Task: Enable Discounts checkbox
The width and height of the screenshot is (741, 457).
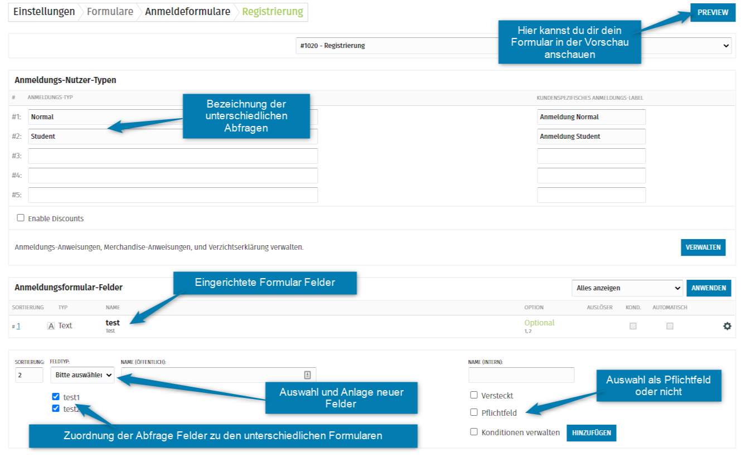Action: pyautogui.click(x=21, y=218)
